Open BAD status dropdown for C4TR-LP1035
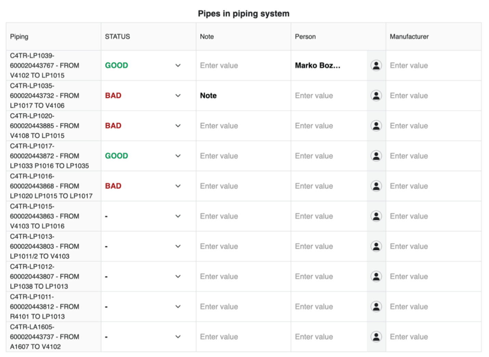489x357 pixels. [178, 95]
